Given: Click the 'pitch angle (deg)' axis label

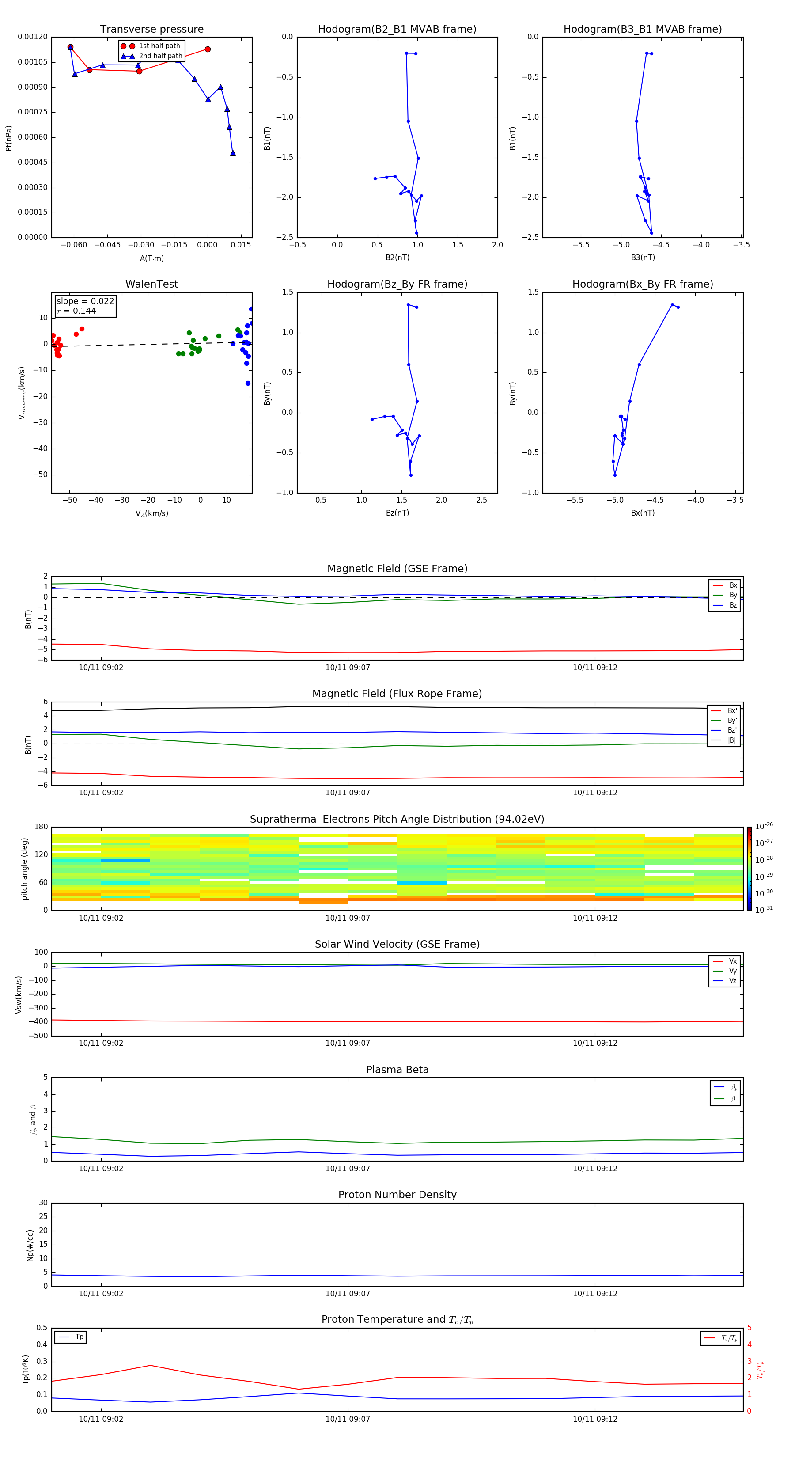Looking at the screenshot, I should tap(24, 869).
